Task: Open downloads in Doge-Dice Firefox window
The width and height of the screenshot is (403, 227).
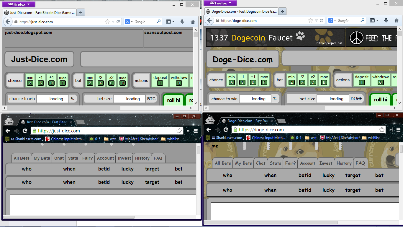Action: point(386,21)
